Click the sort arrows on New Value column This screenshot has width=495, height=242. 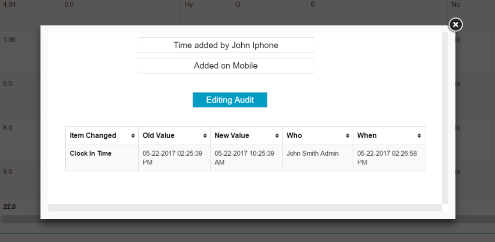277,136
